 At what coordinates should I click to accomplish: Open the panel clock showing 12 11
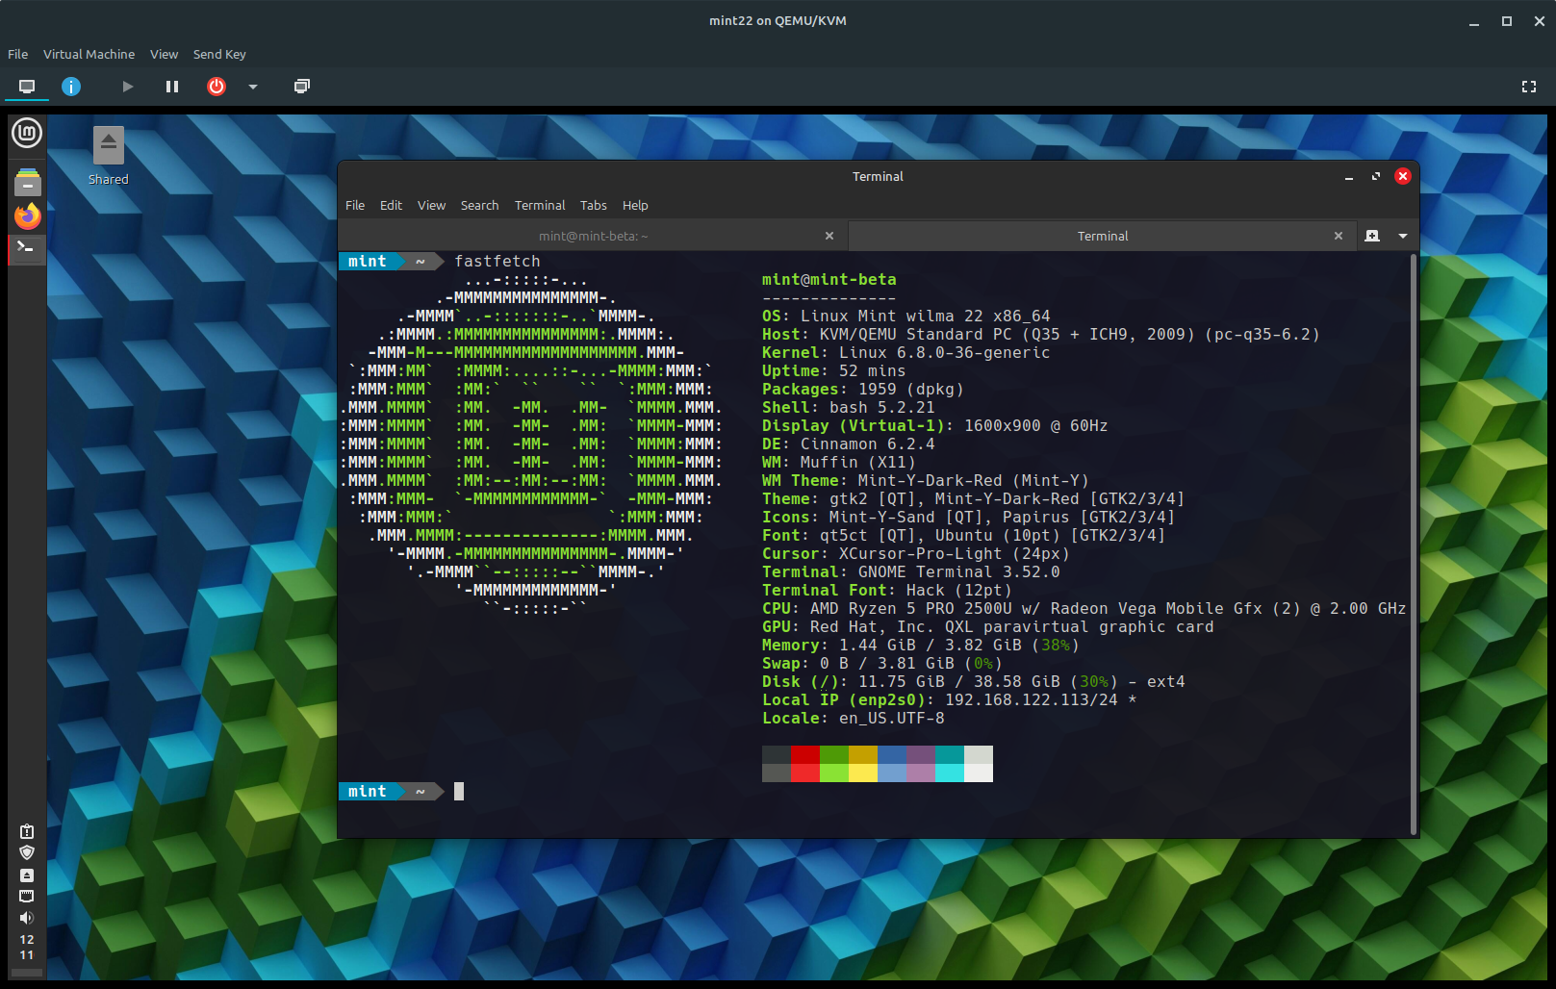point(27,947)
